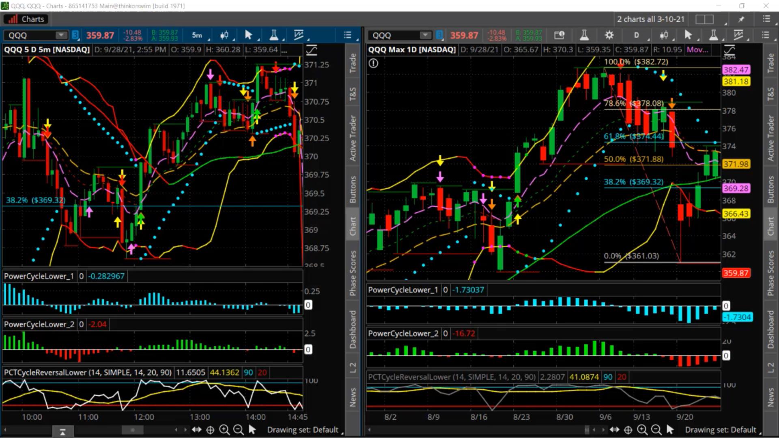Open Trade tab in left sidebar
This screenshot has width=779, height=438.
tap(353, 63)
